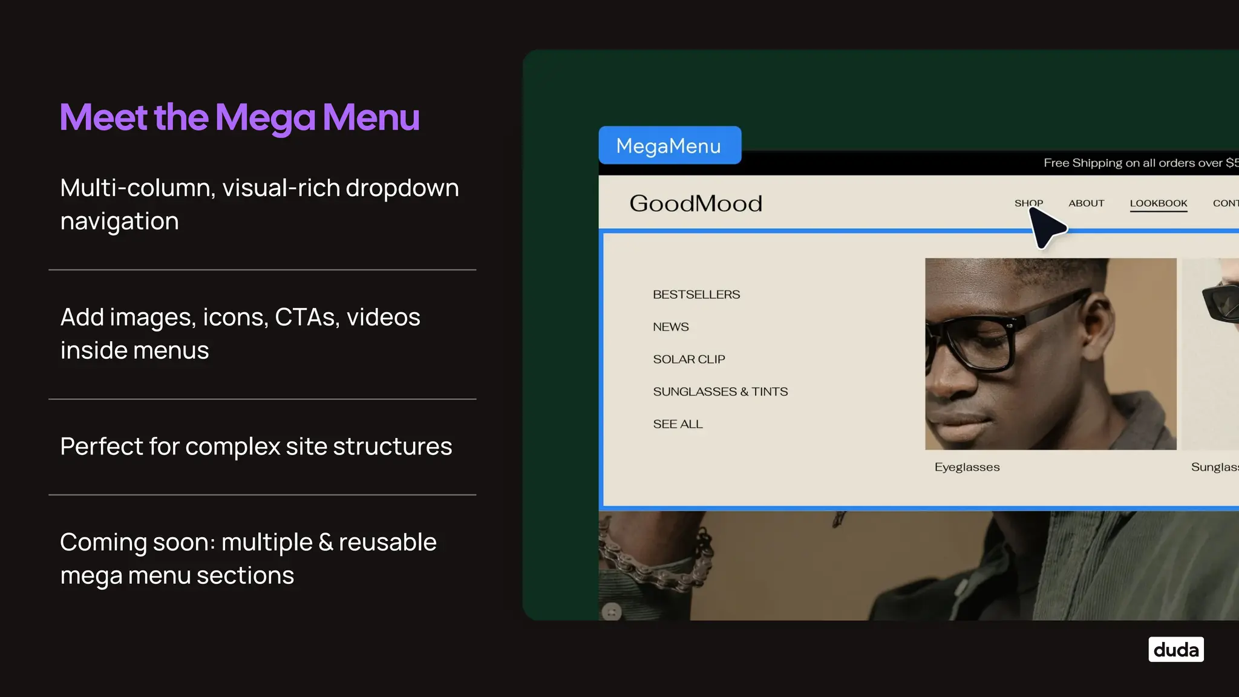The height and width of the screenshot is (697, 1239).
Task: Click the Eyeglasses product photo
Action: [1050, 354]
